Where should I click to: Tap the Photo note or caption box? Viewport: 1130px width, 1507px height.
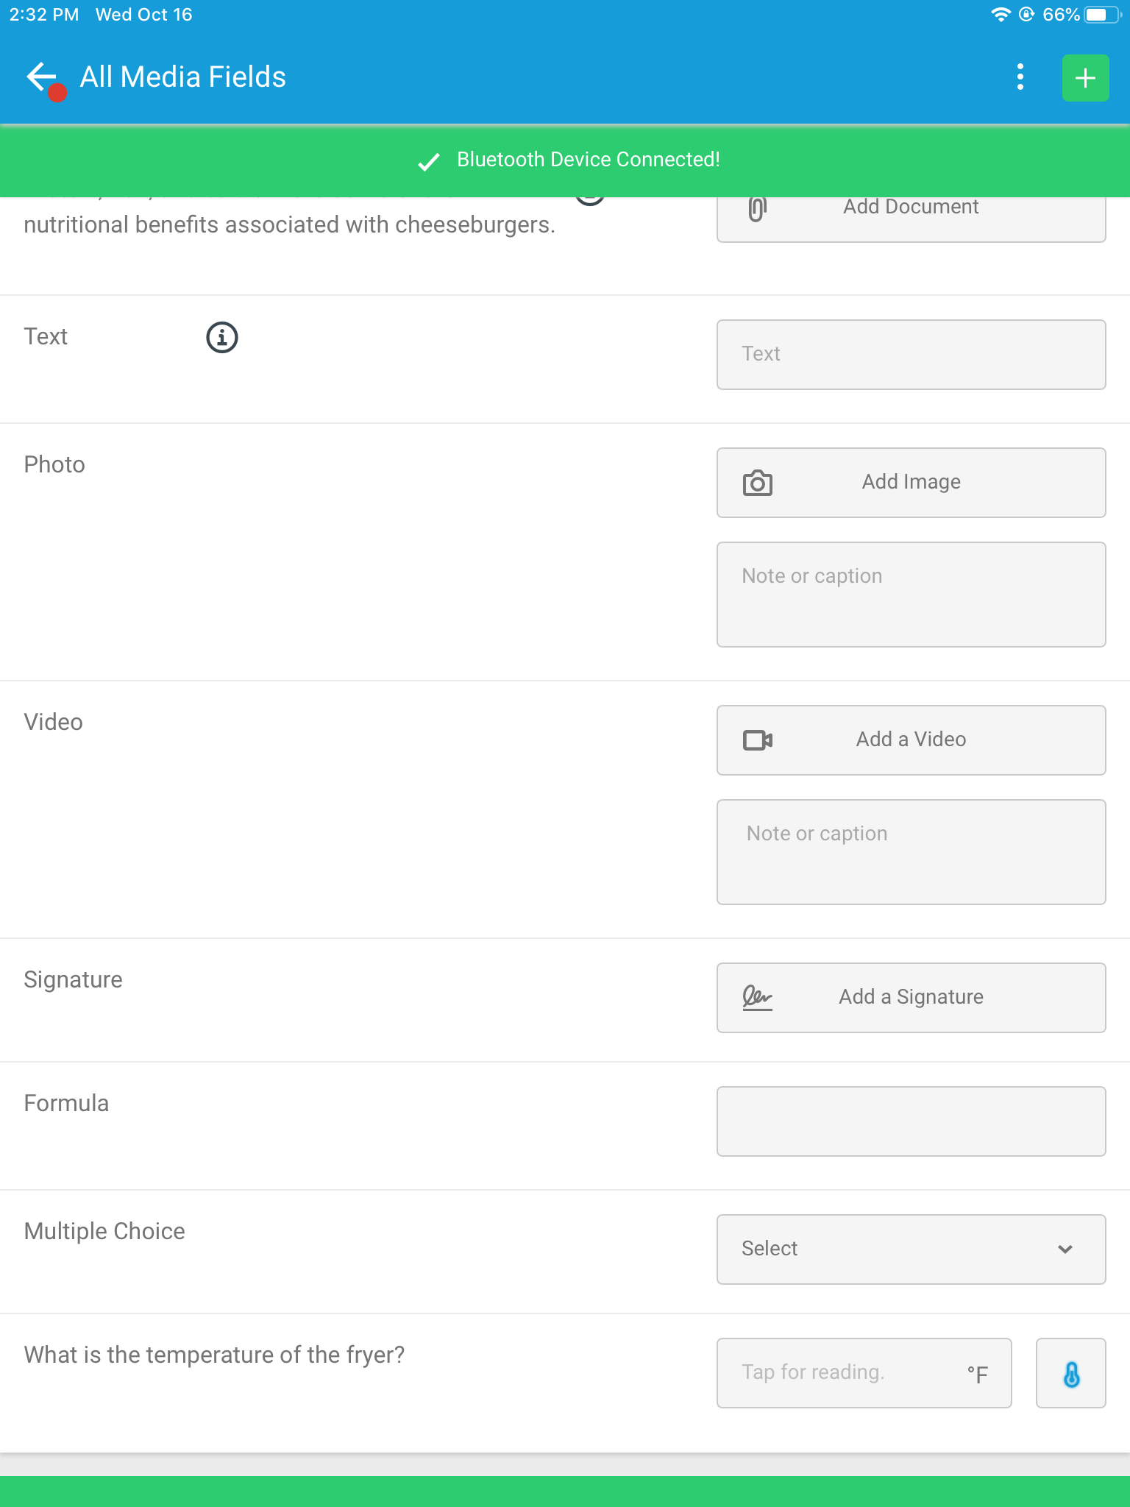(912, 595)
